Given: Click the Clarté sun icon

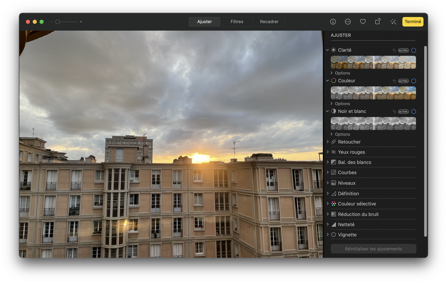Looking at the screenshot, I should point(333,50).
